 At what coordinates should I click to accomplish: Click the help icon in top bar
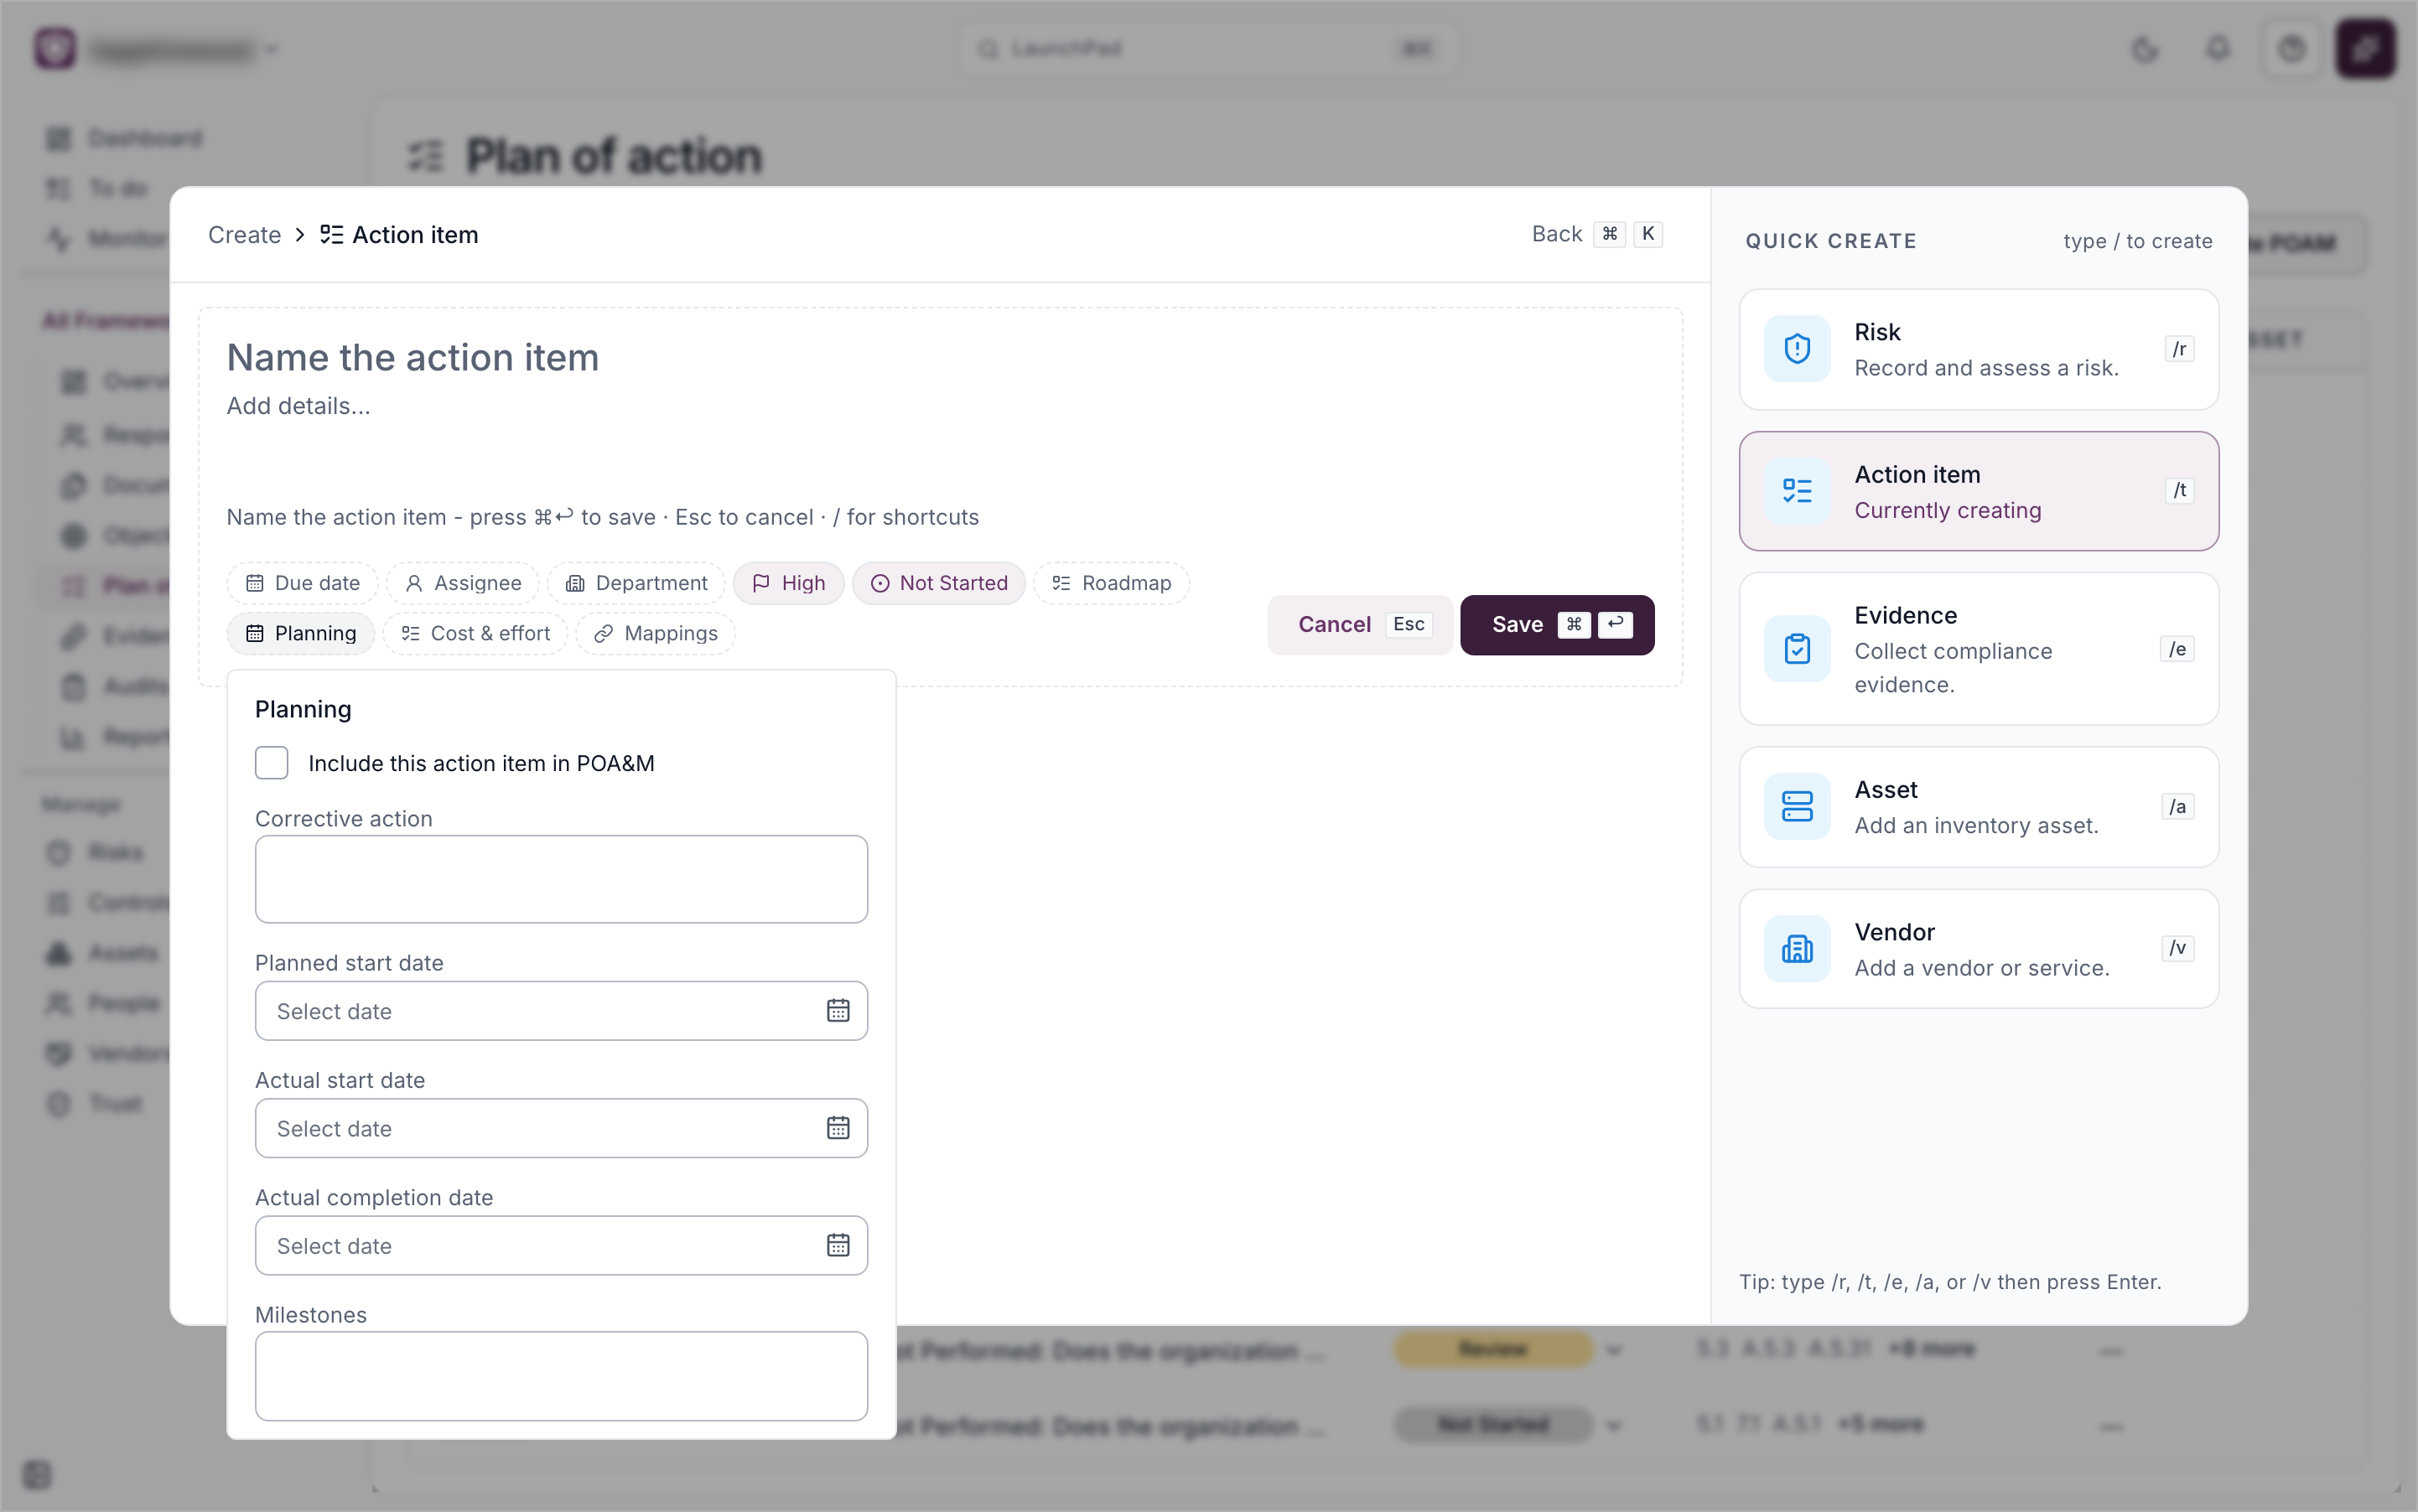[x=2292, y=49]
